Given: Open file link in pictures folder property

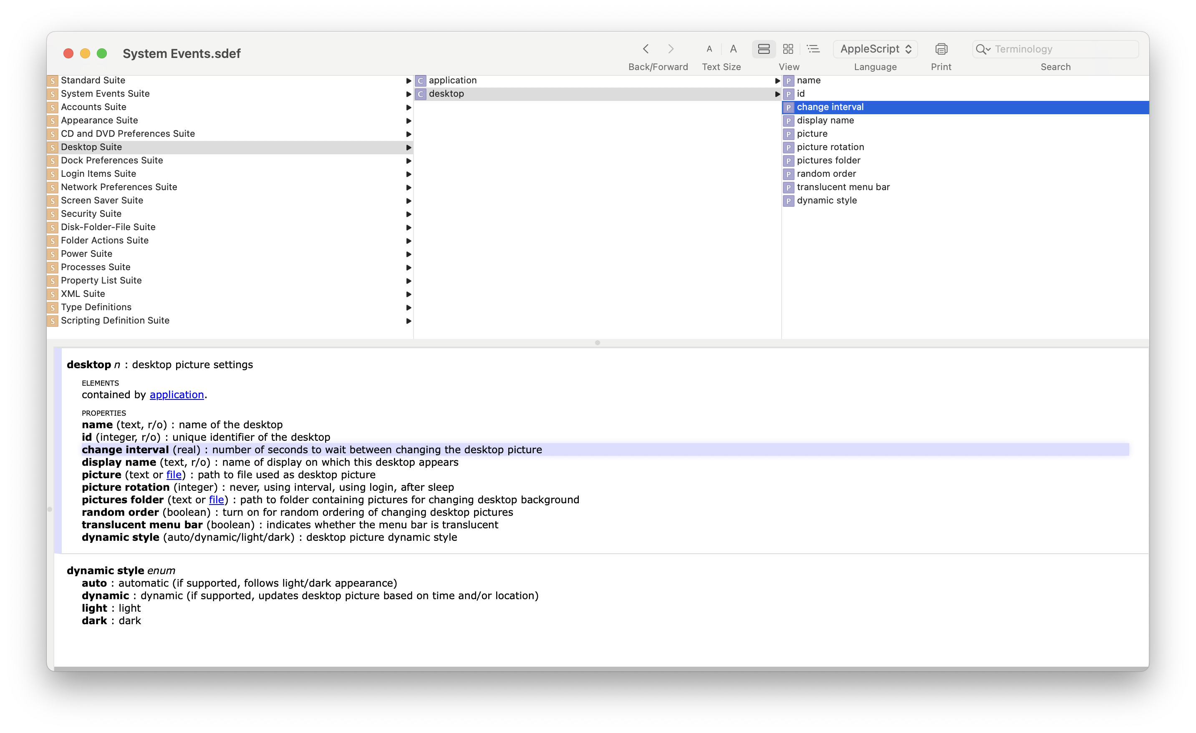Looking at the screenshot, I should point(217,500).
